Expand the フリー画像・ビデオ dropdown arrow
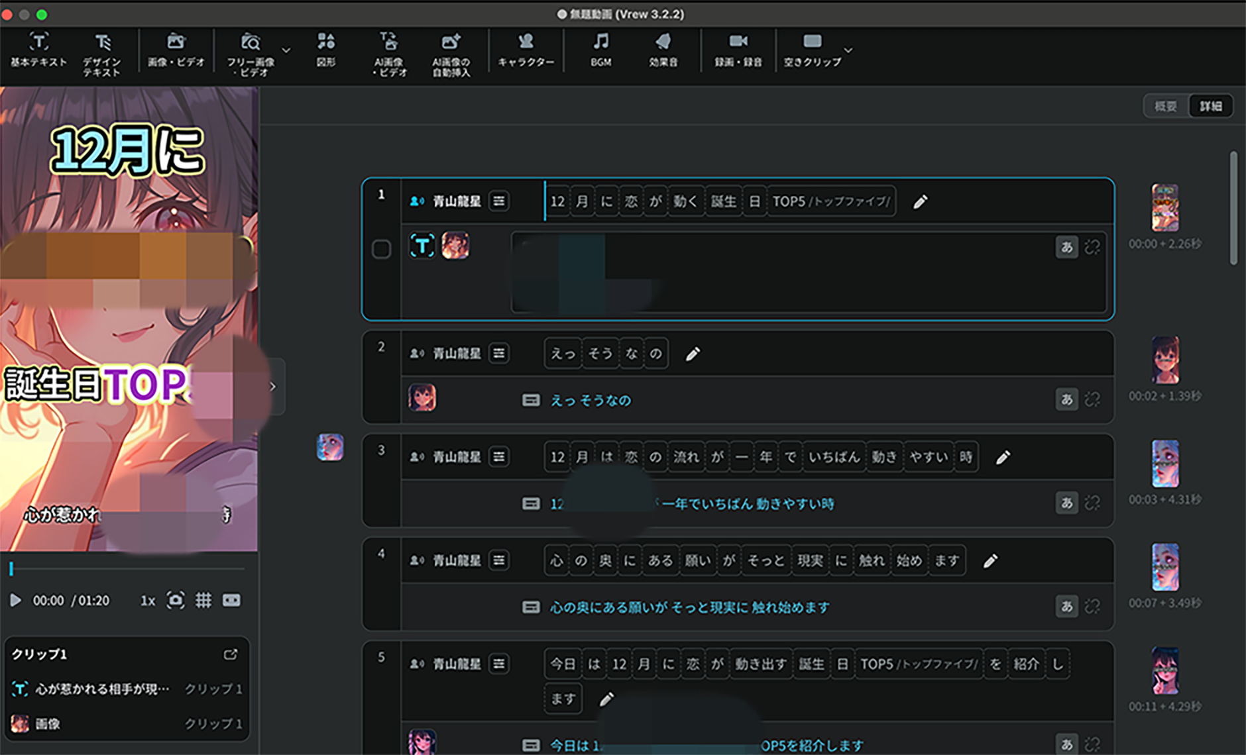 pyautogui.click(x=286, y=50)
